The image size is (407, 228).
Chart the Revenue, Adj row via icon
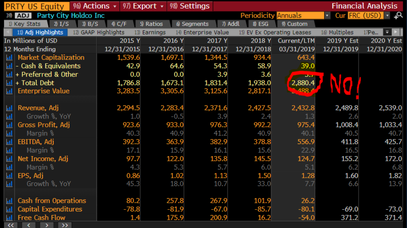pyautogui.click(x=9, y=108)
